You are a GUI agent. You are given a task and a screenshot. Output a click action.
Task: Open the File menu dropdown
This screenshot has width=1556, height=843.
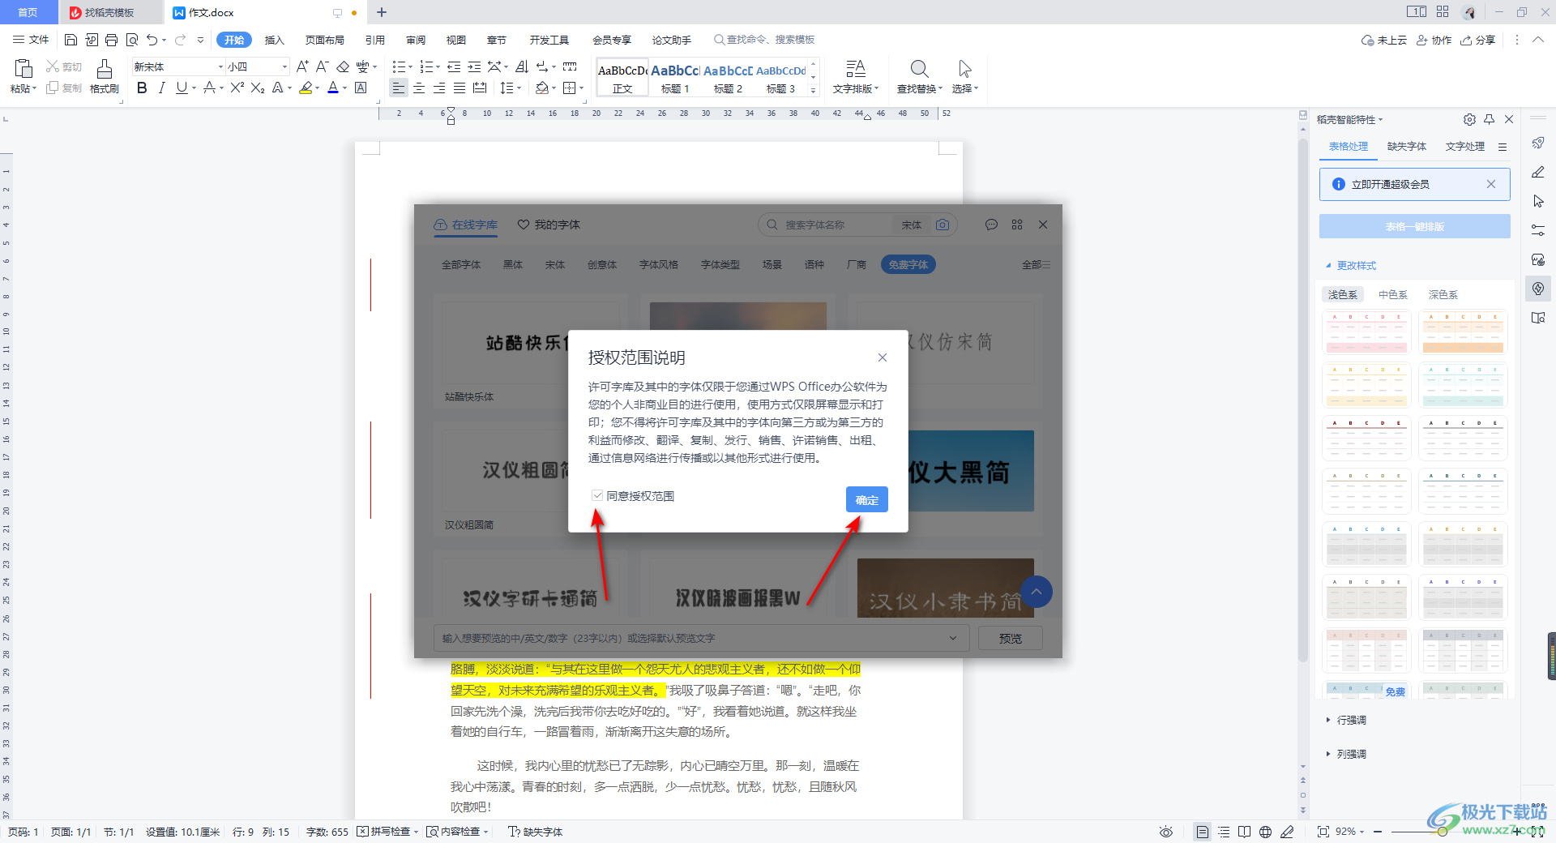click(31, 40)
